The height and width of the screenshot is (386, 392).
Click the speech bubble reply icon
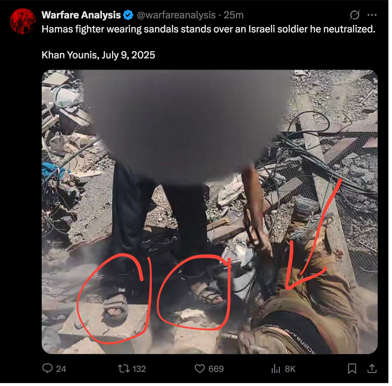click(48, 368)
